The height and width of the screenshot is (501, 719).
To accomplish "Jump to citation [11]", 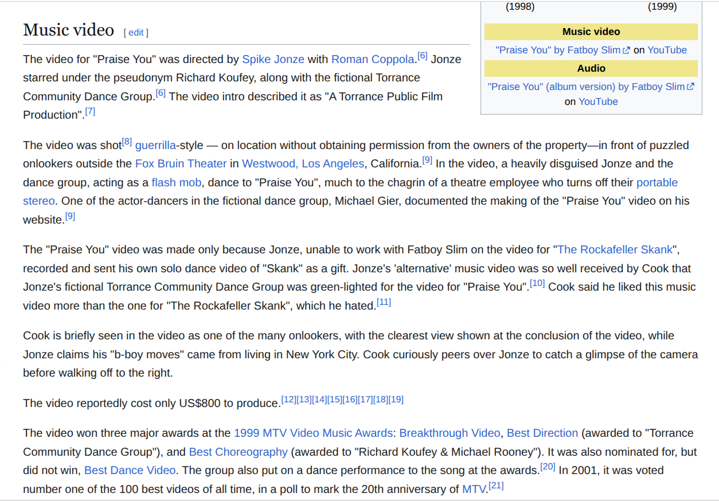I will [384, 302].
